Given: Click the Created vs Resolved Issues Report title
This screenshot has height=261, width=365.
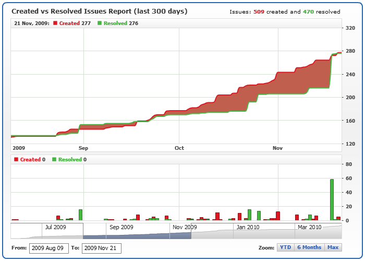Looking at the screenshot, I should (x=100, y=11).
